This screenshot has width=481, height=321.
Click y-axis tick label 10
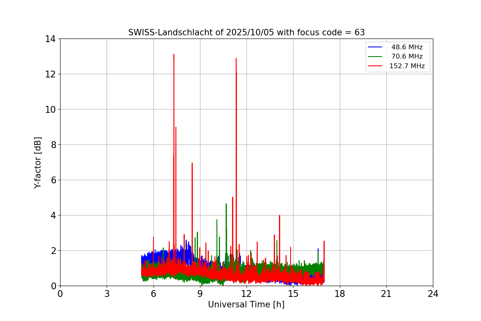point(50,110)
